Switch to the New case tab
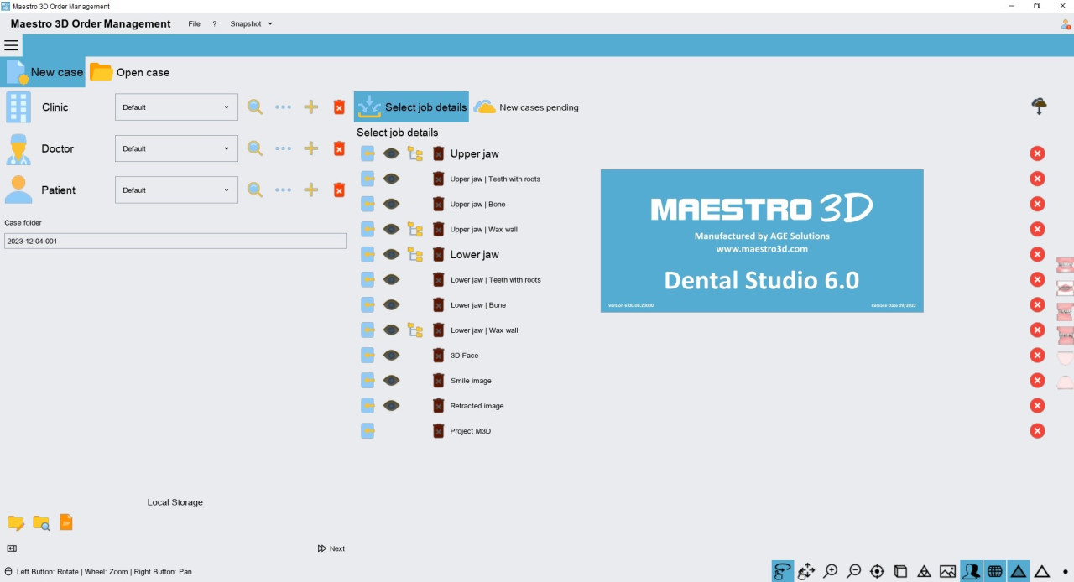This screenshot has width=1074, height=582. 44,72
